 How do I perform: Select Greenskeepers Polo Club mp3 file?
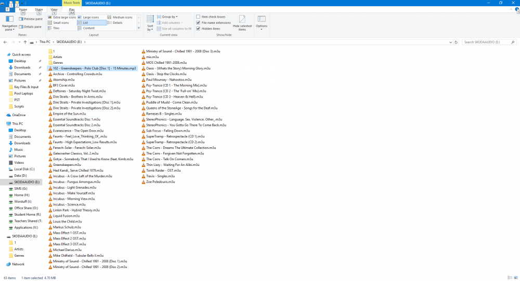(92, 68)
